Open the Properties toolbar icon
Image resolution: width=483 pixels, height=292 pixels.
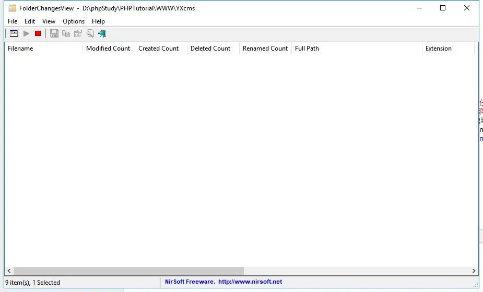[78, 33]
